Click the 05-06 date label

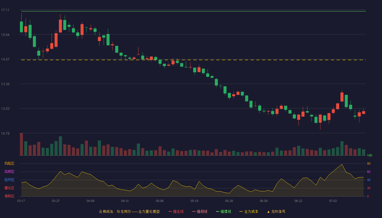[x=160, y=201]
